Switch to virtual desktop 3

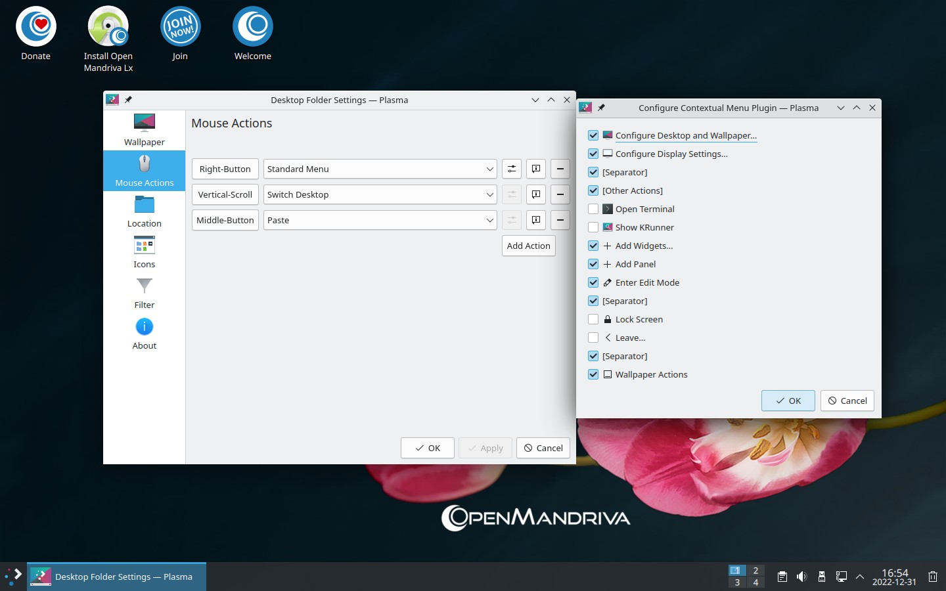point(736,582)
